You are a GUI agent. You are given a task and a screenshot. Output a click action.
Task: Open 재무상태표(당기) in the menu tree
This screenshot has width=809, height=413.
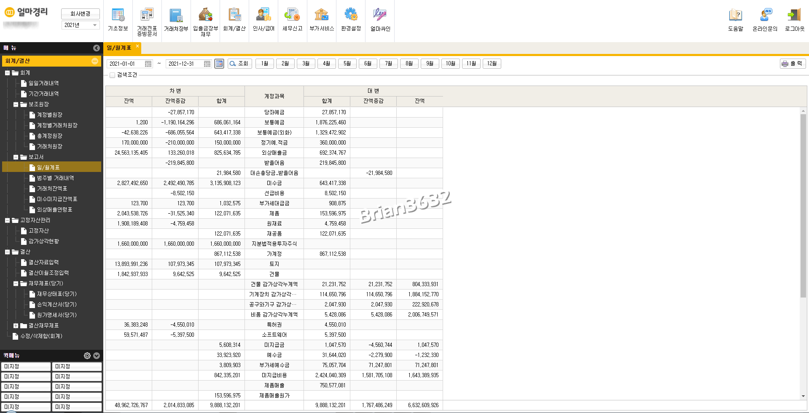pos(57,294)
